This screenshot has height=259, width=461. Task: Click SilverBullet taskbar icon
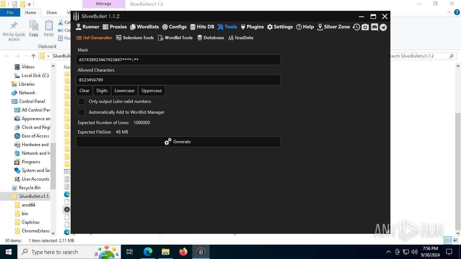201,252
